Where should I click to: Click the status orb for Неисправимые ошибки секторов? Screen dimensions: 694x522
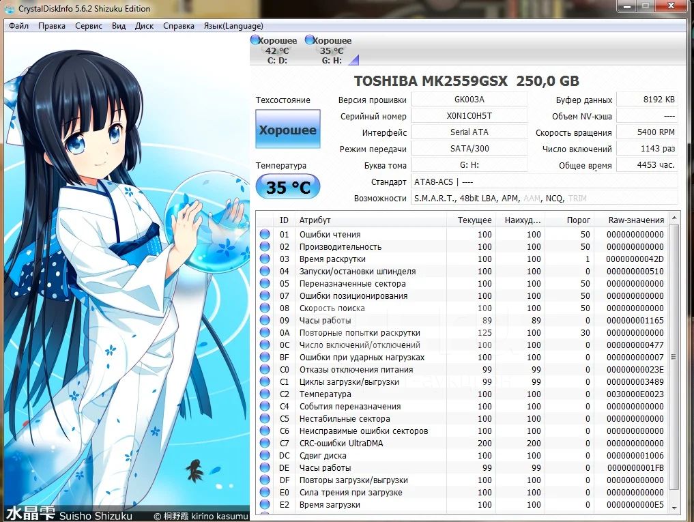point(265,431)
